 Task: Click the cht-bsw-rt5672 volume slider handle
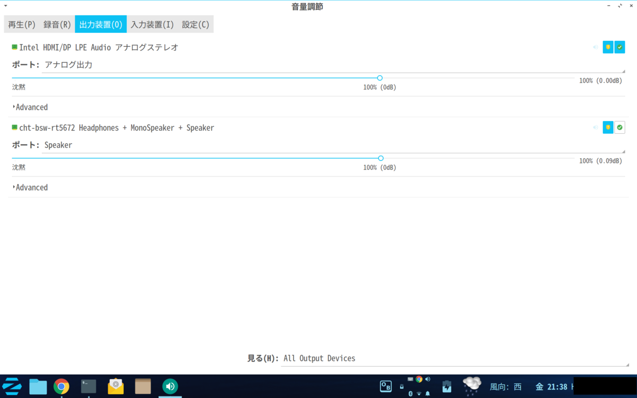381,158
